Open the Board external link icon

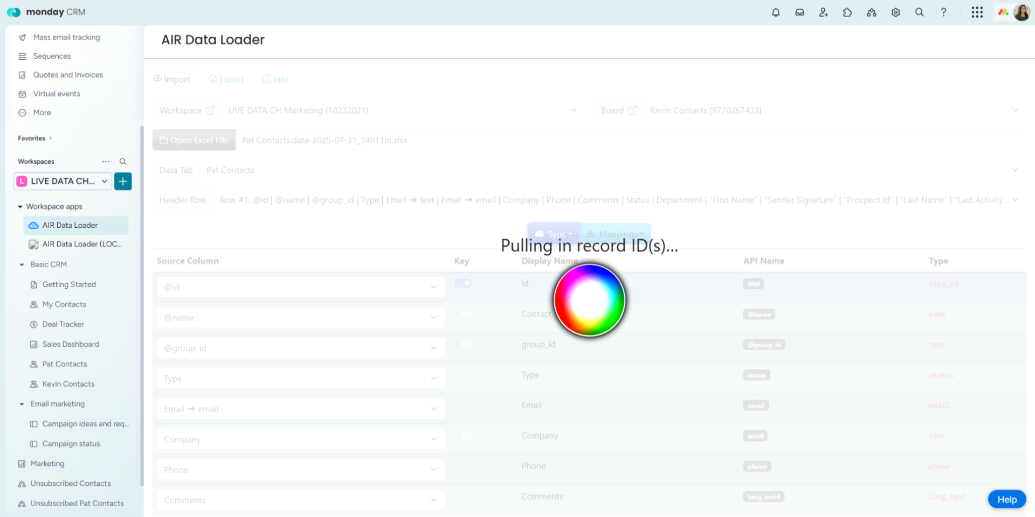[x=632, y=110]
